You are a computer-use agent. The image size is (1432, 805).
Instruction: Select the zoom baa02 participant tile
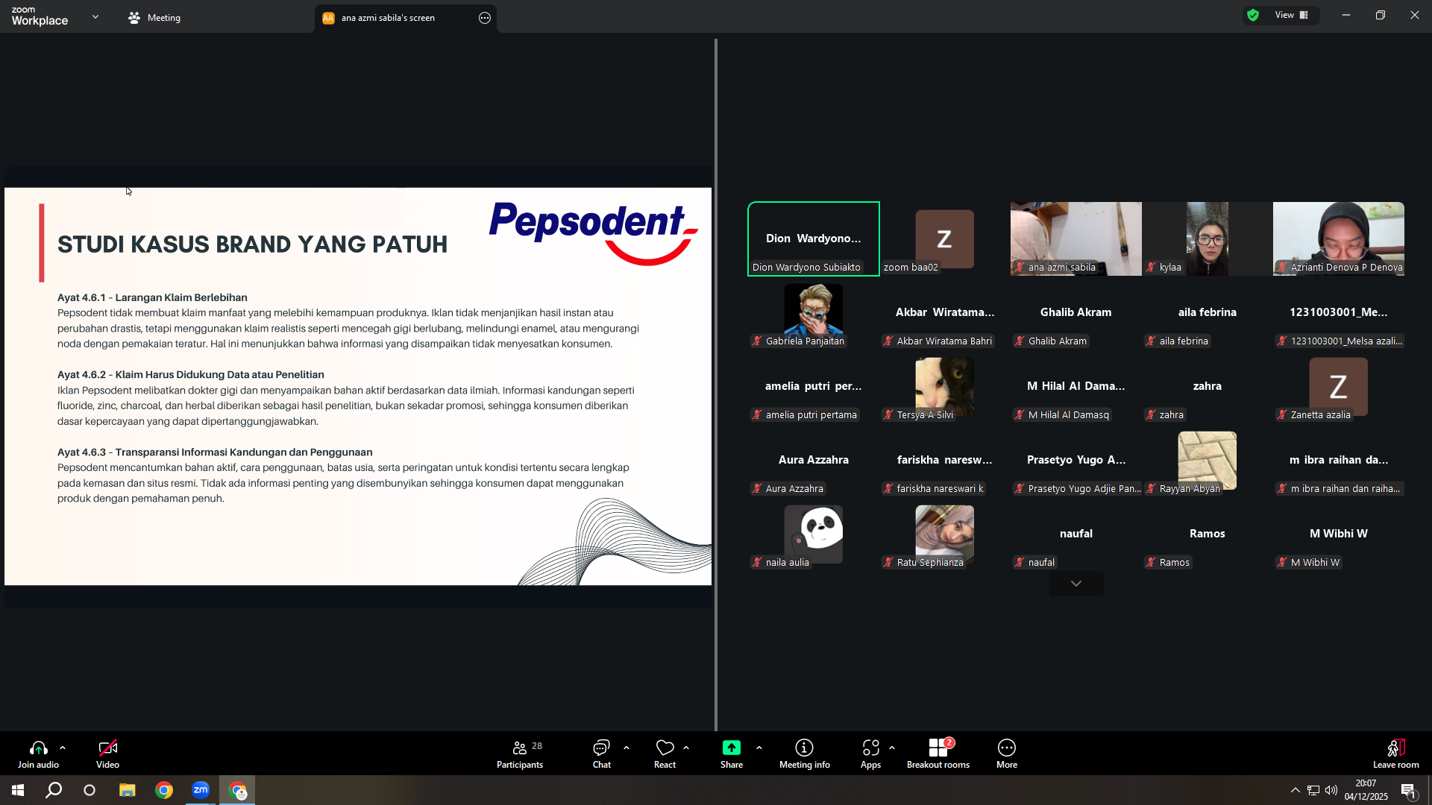(x=944, y=239)
